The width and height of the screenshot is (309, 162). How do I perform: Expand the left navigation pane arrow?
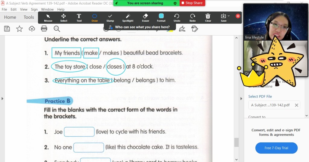coord(2,98)
